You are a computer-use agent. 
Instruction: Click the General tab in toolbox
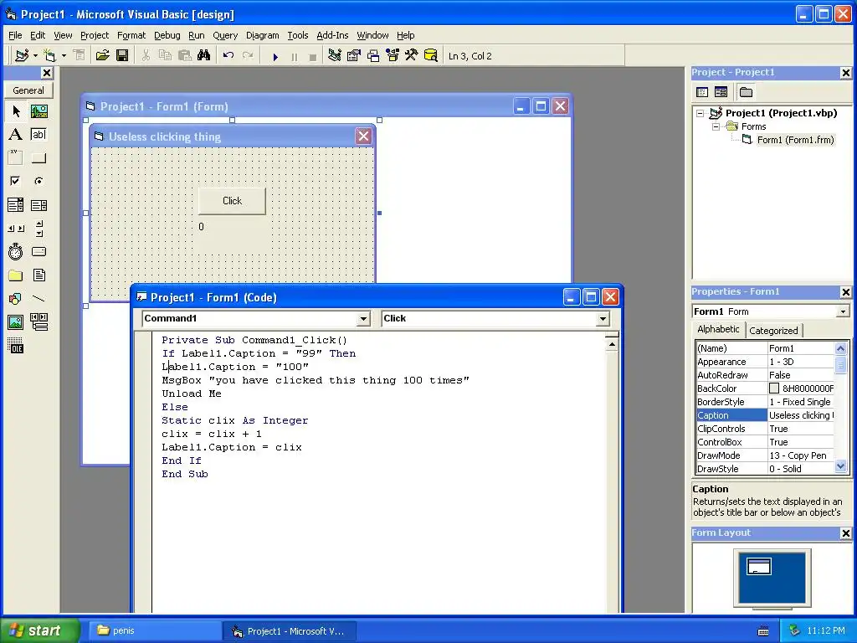click(28, 90)
